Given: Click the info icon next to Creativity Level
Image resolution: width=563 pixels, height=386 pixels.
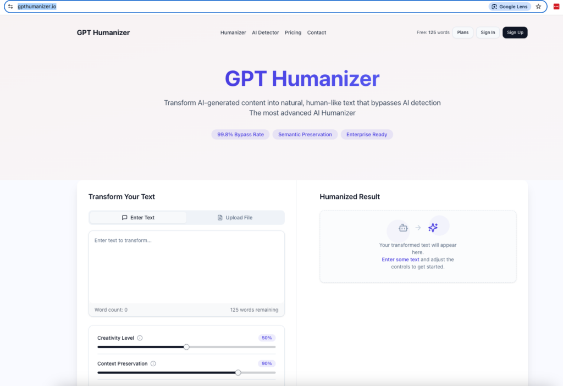Looking at the screenshot, I should 140,338.
